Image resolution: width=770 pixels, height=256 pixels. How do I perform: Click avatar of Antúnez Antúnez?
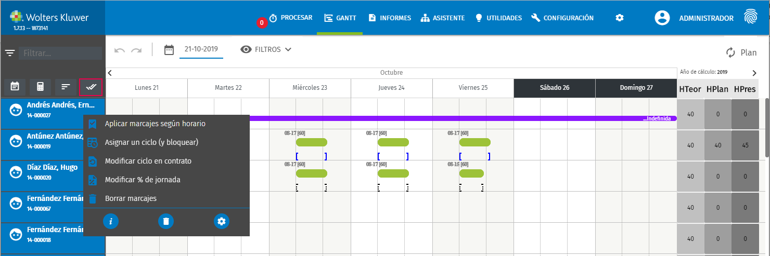pyautogui.click(x=16, y=140)
